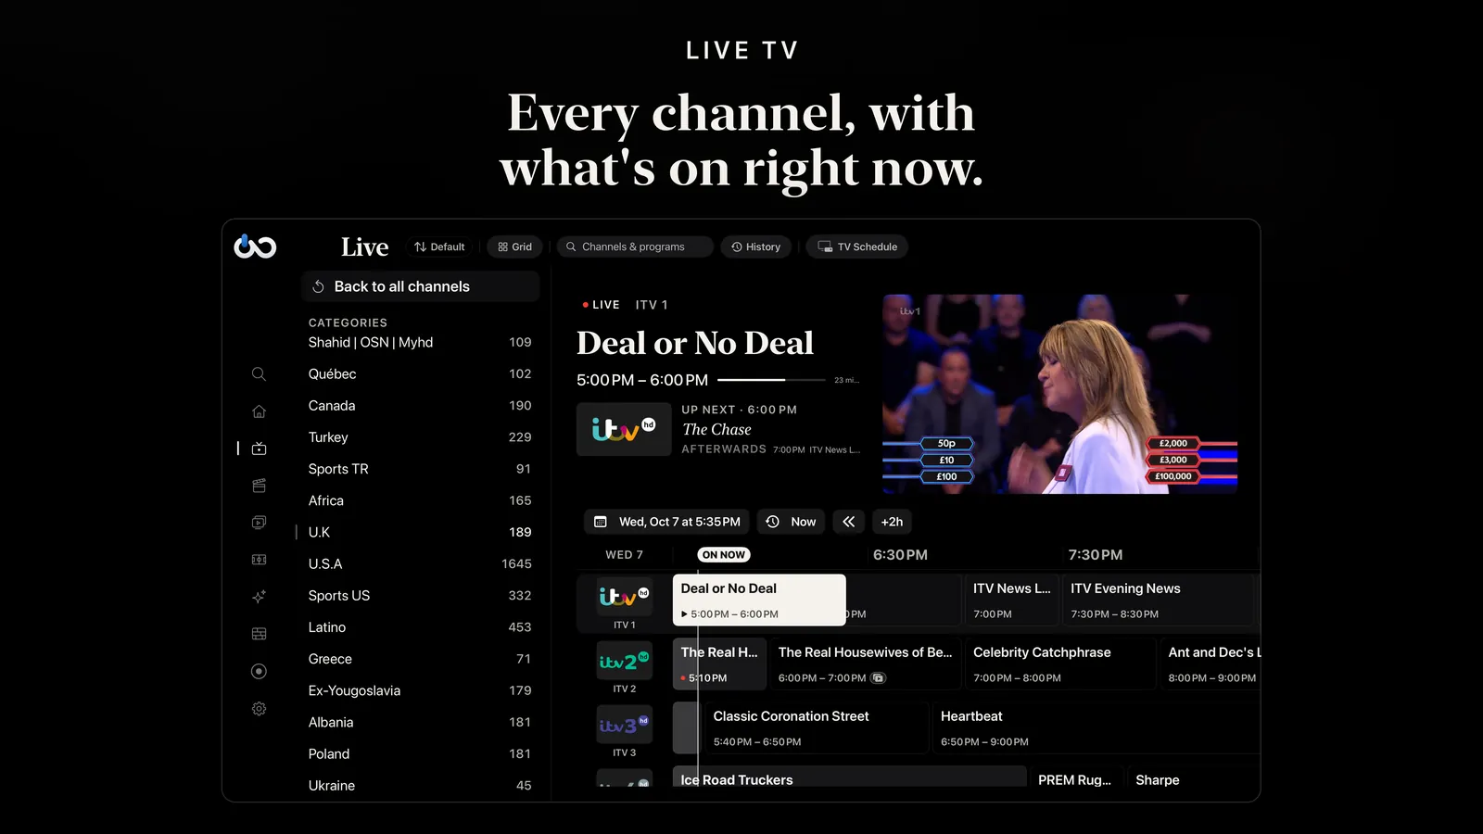Select the Live TV sidebar icon
Viewport: 1483px width, 834px height.
coord(259,449)
